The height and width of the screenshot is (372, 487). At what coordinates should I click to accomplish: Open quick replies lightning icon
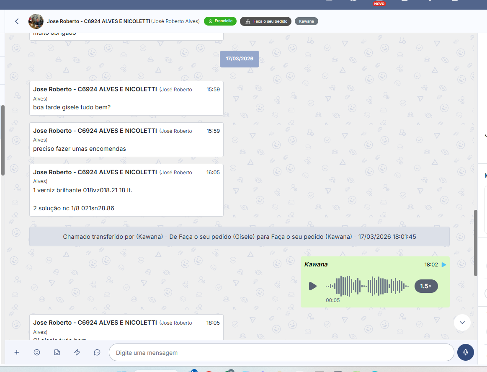click(x=77, y=352)
